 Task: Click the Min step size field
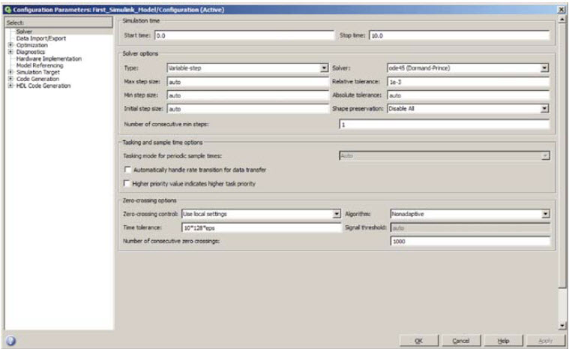[x=248, y=95]
